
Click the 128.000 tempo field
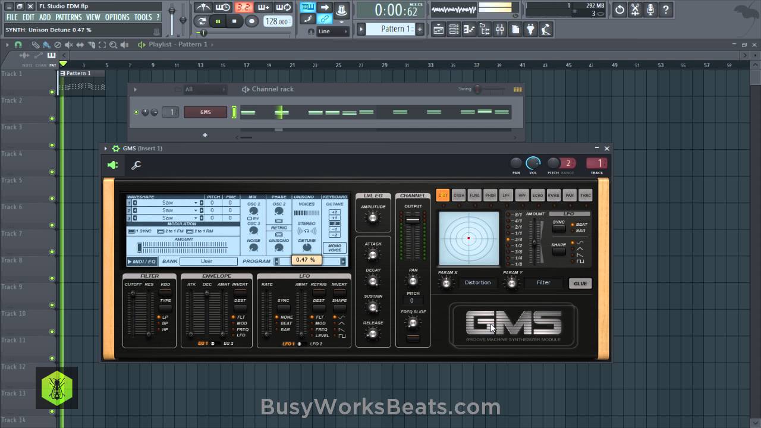pyautogui.click(x=276, y=21)
